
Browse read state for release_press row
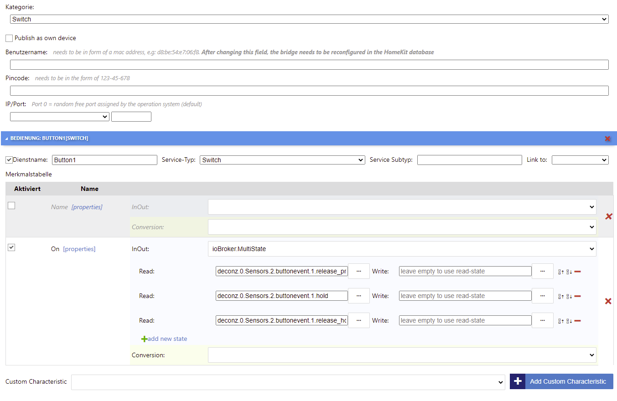coord(359,271)
